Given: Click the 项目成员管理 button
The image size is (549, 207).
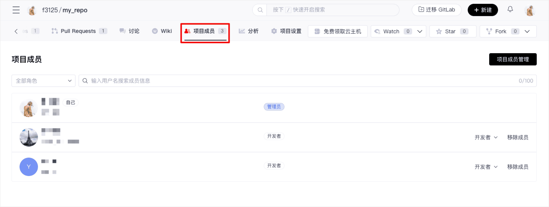Looking at the screenshot, I should click(x=513, y=59).
